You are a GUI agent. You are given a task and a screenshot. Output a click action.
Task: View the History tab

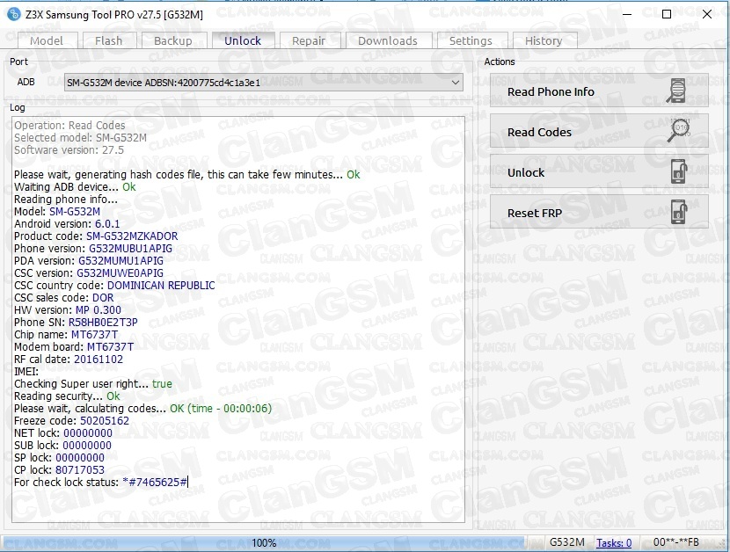click(544, 40)
